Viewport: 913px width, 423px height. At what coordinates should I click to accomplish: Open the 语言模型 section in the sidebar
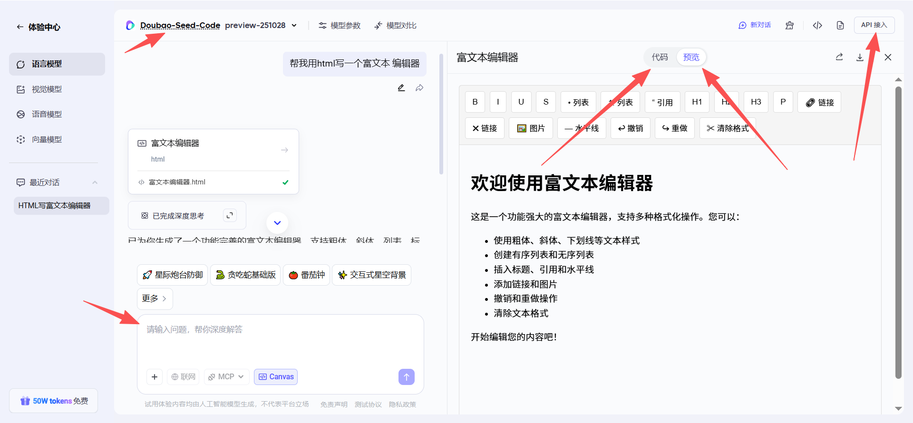pos(57,64)
